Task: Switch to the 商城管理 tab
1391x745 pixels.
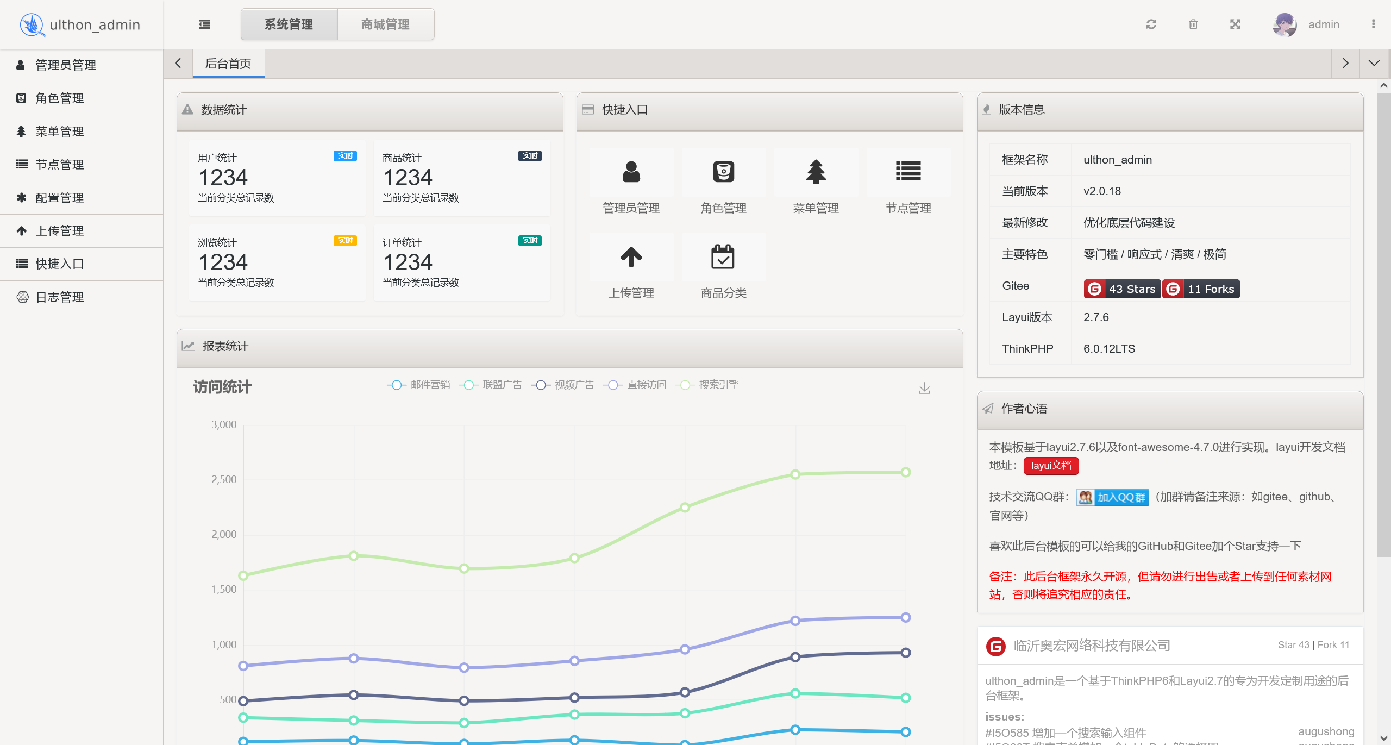Action: coord(385,24)
